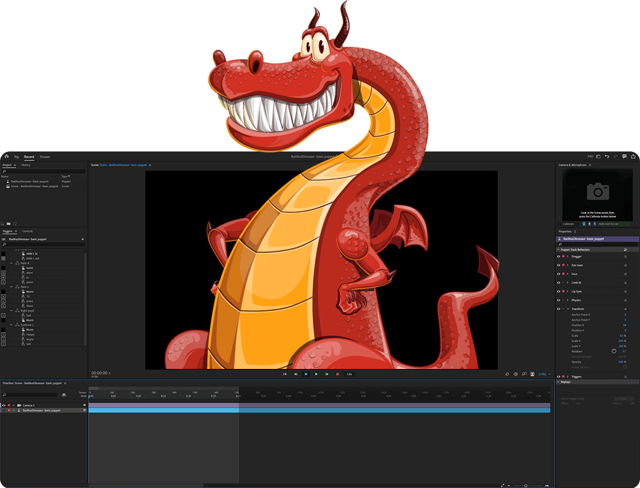
Task: Switch to the Rig workspace tab
Action: point(17,156)
